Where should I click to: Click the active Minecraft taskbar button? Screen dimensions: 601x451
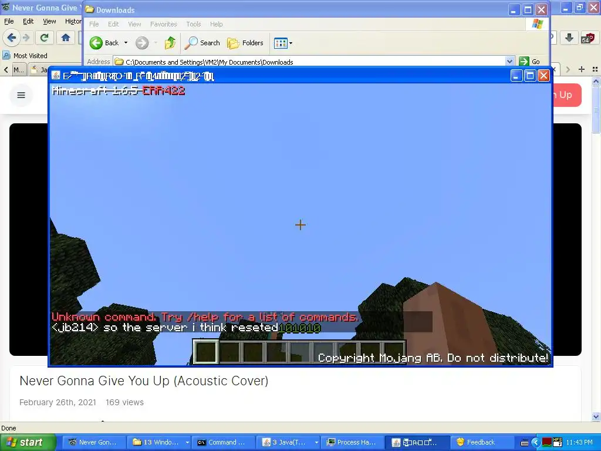(417, 442)
